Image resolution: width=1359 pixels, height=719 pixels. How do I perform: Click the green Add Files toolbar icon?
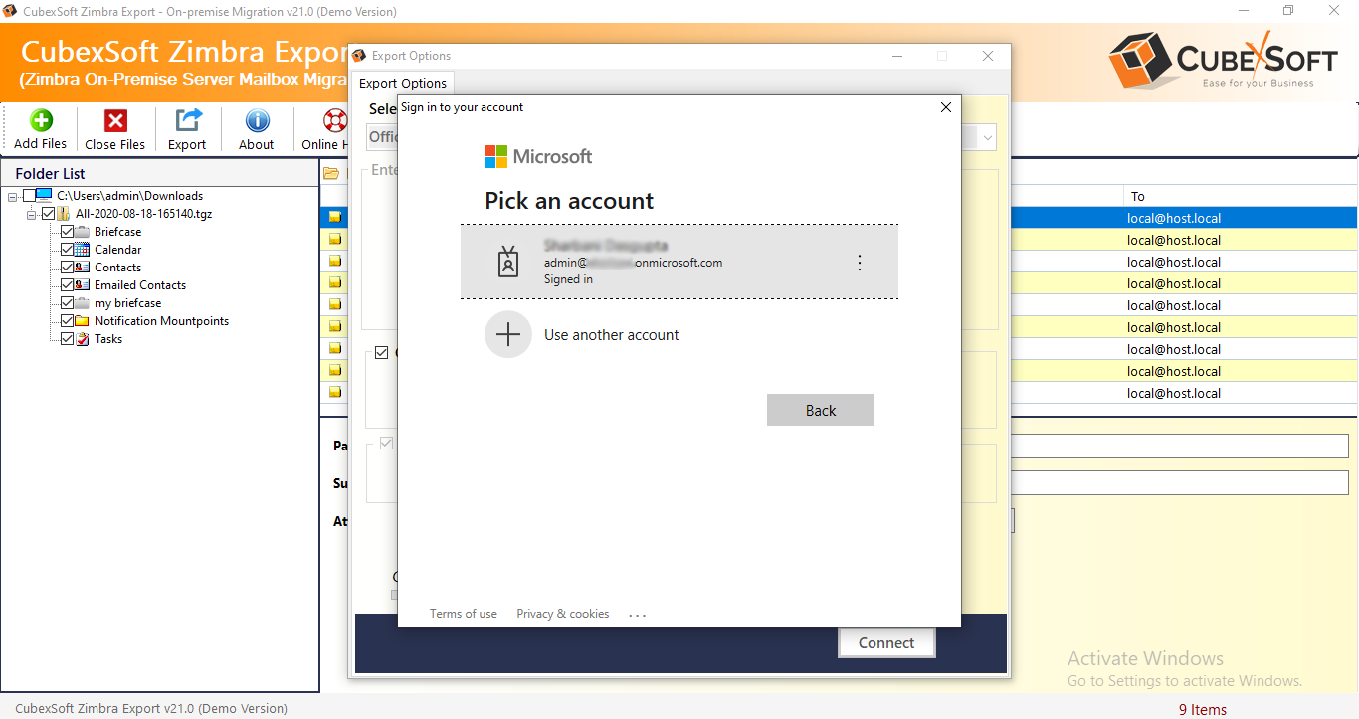click(41, 120)
